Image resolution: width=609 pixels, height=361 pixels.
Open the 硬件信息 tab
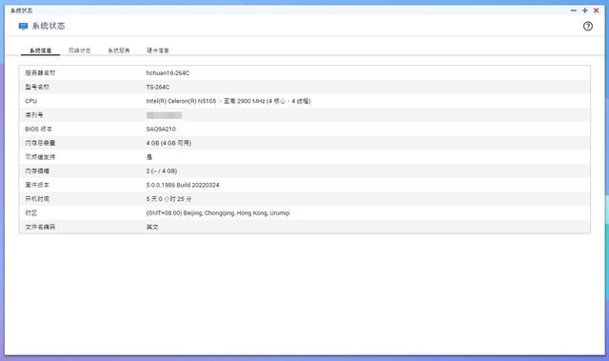tap(158, 50)
